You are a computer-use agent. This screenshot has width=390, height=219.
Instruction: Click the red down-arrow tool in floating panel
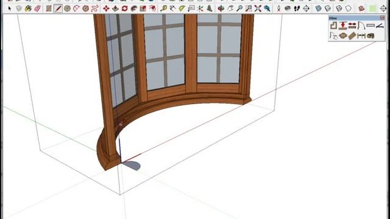point(342,26)
